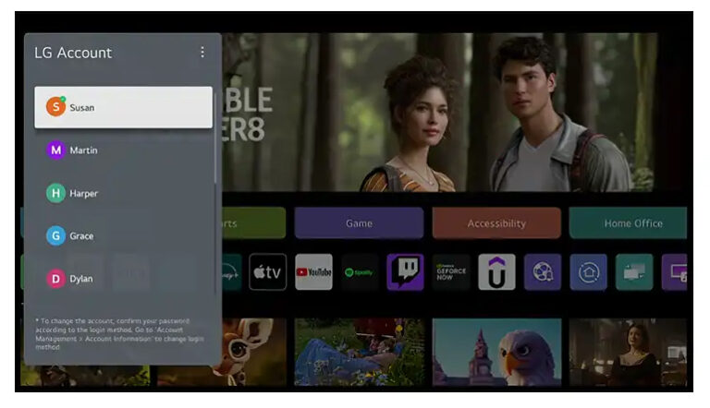Start the Spotify app
This screenshot has width=710, height=408.
[x=360, y=272]
